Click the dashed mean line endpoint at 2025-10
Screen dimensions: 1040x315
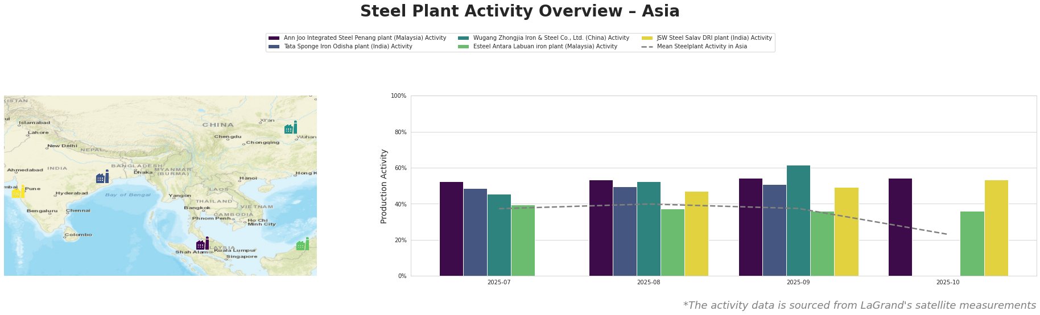(947, 234)
